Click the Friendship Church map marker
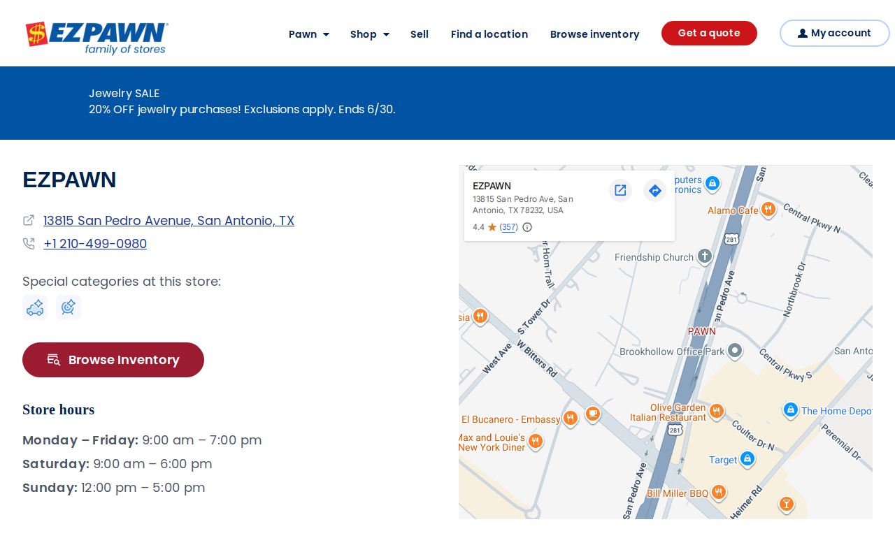The image size is (895, 559). pos(705,256)
